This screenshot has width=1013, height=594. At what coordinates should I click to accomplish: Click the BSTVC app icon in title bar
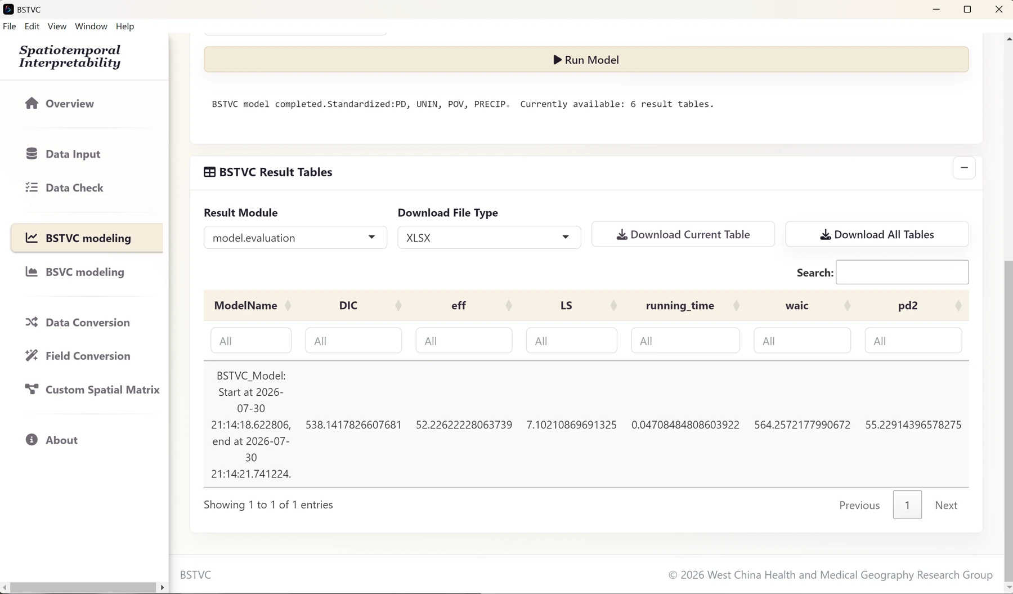[8, 9]
